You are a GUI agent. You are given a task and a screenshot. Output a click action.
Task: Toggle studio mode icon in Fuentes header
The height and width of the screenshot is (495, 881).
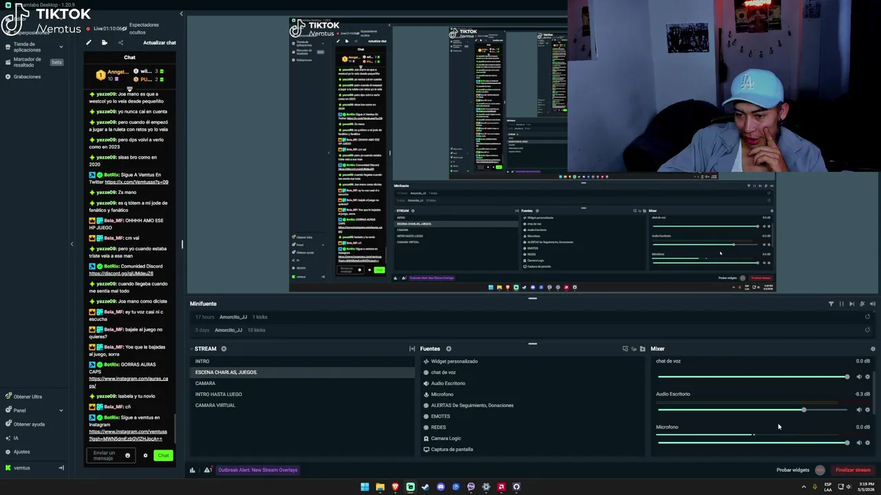[625, 349]
